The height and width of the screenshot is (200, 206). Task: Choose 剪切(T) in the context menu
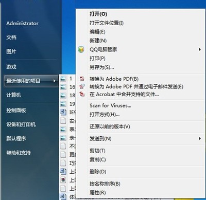point(97,151)
